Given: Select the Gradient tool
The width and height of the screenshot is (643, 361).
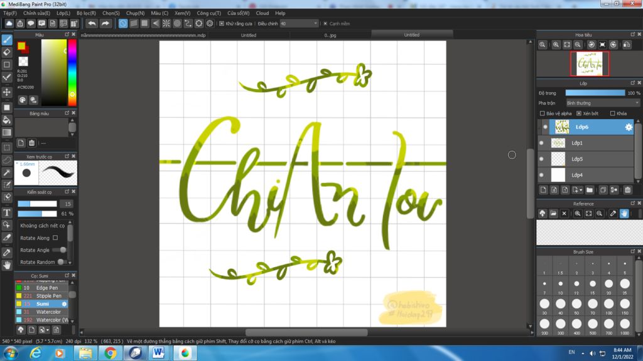Looking at the screenshot, I should pyautogui.click(x=7, y=132).
